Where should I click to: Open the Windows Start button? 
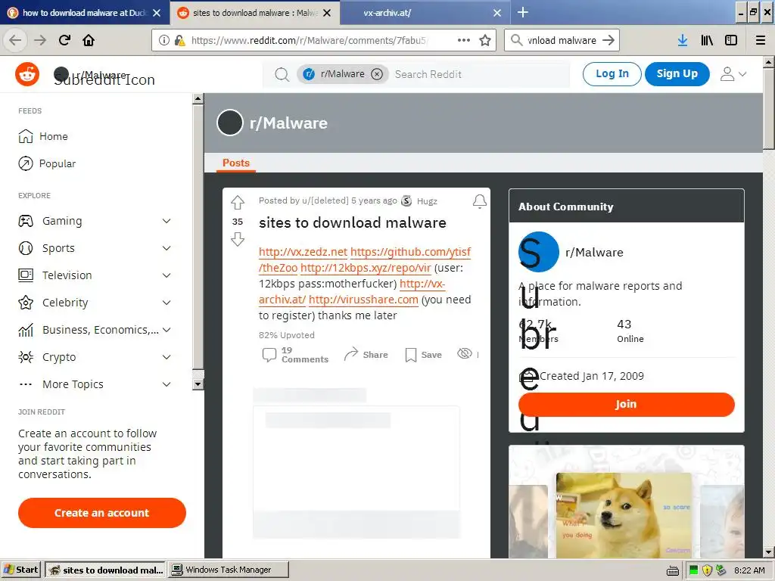point(21,570)
